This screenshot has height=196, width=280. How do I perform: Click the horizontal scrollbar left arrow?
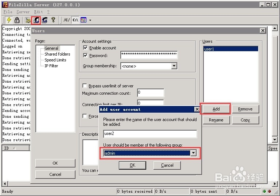pyautogui.click(x=5, y=184)
